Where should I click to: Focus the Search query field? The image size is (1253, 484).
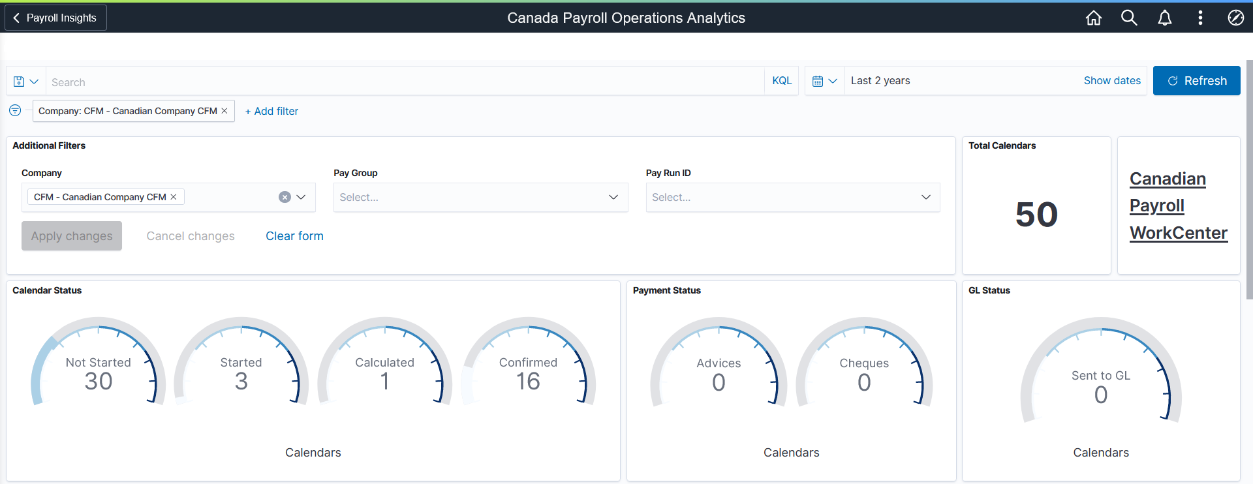click(405, 82)
